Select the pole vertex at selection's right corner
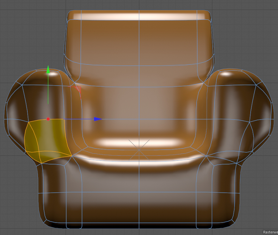278x235 pixels. pyautogui.click(x=71, y=156)
